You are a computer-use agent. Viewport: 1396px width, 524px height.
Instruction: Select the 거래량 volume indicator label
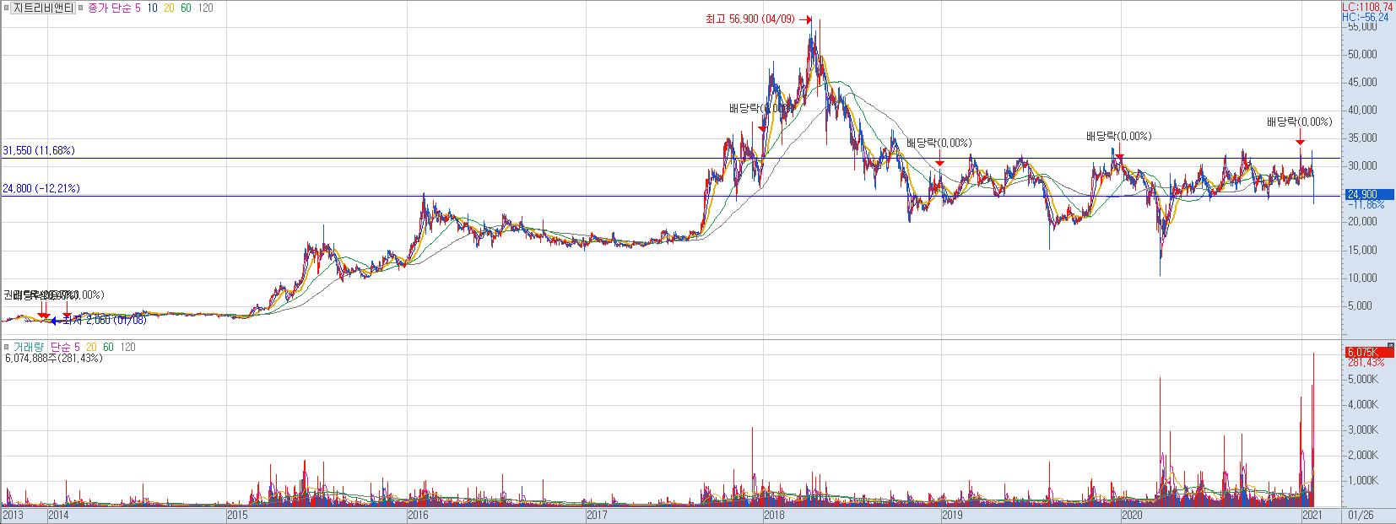coord(30,348)
